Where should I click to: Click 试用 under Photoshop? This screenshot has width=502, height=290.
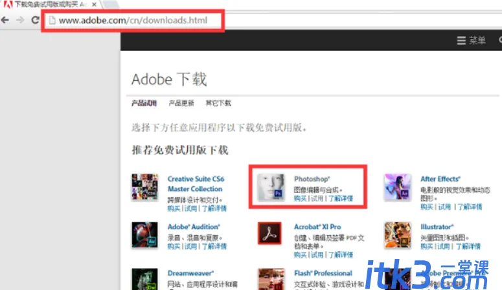tap(317, 199)
